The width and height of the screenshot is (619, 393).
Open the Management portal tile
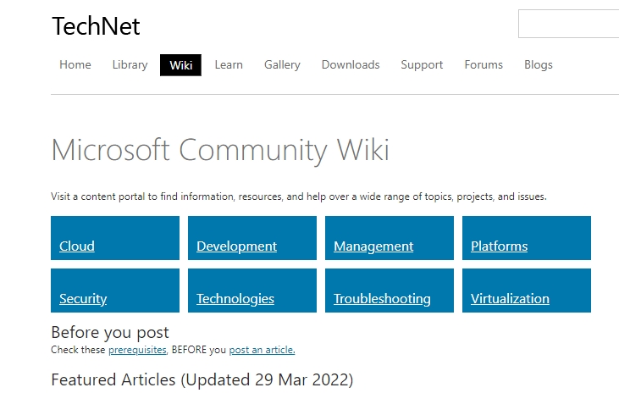390,238
